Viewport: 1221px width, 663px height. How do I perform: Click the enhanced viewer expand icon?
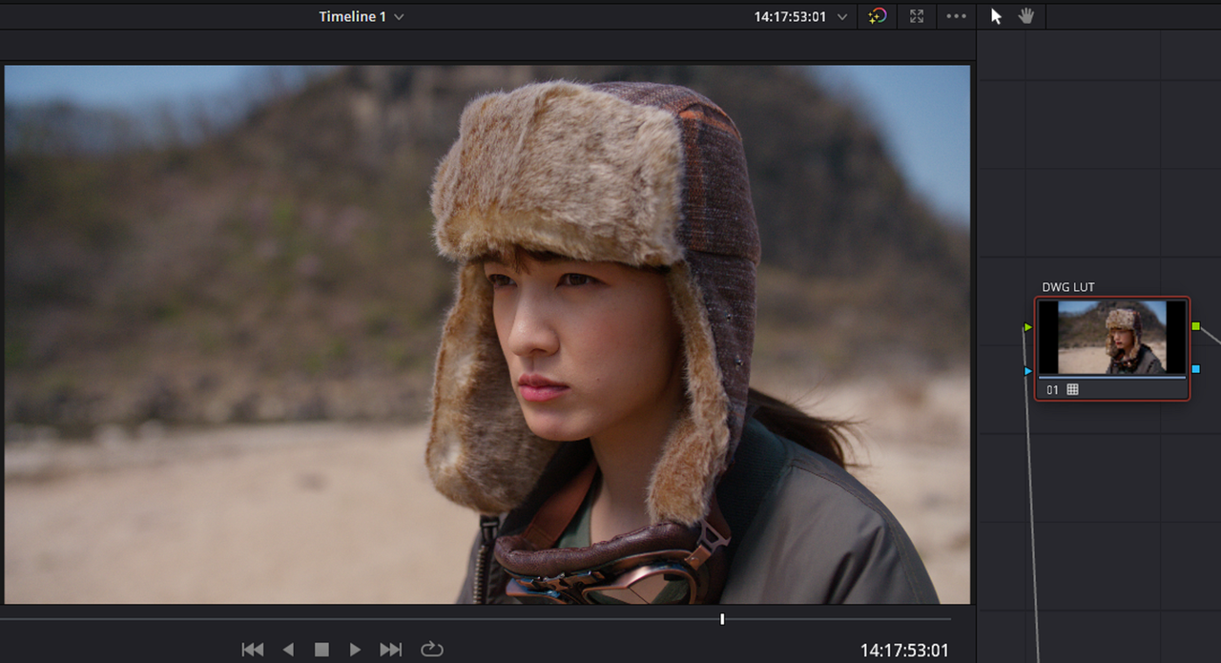pyautogui.click(x=917, y=16)
